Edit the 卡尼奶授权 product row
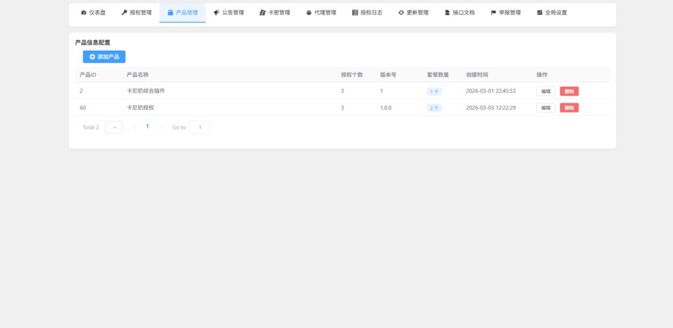This screenshot has width=673, height=328. [x=545, y=108]
